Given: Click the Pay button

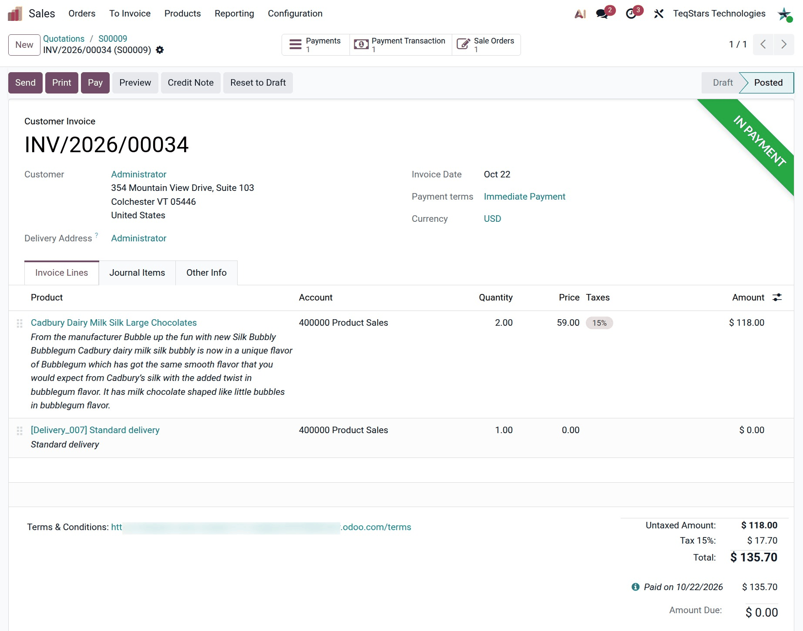Looking at the screenshot, I should (x=95, y=83).
